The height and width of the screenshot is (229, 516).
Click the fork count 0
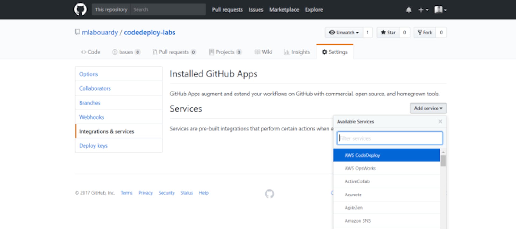pos(441,33)
